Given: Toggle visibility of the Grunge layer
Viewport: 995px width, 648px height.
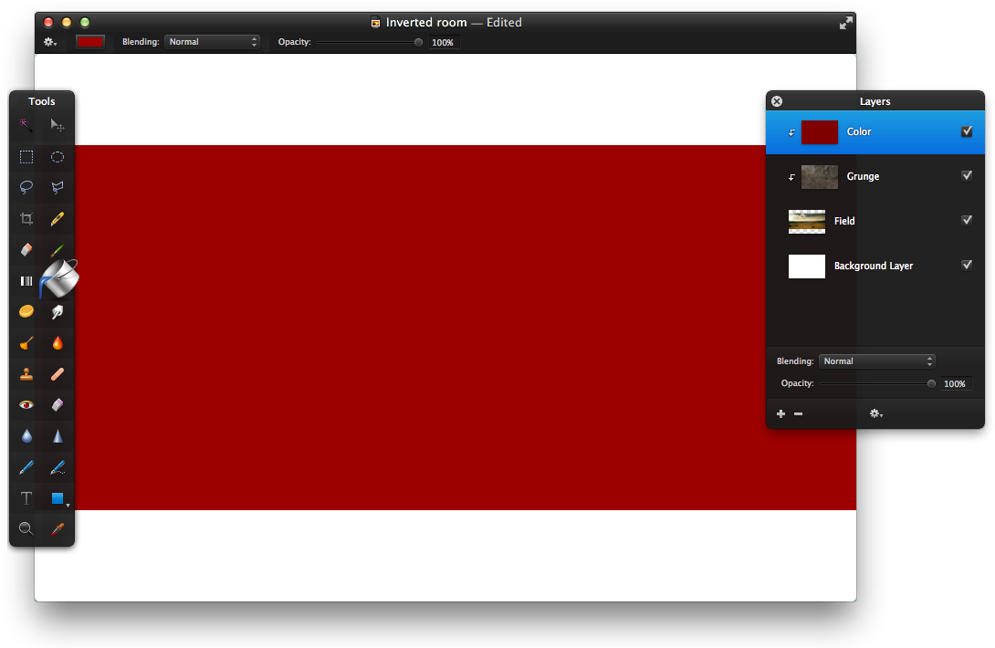Looking at the screenshot, I should pos(967,176).
